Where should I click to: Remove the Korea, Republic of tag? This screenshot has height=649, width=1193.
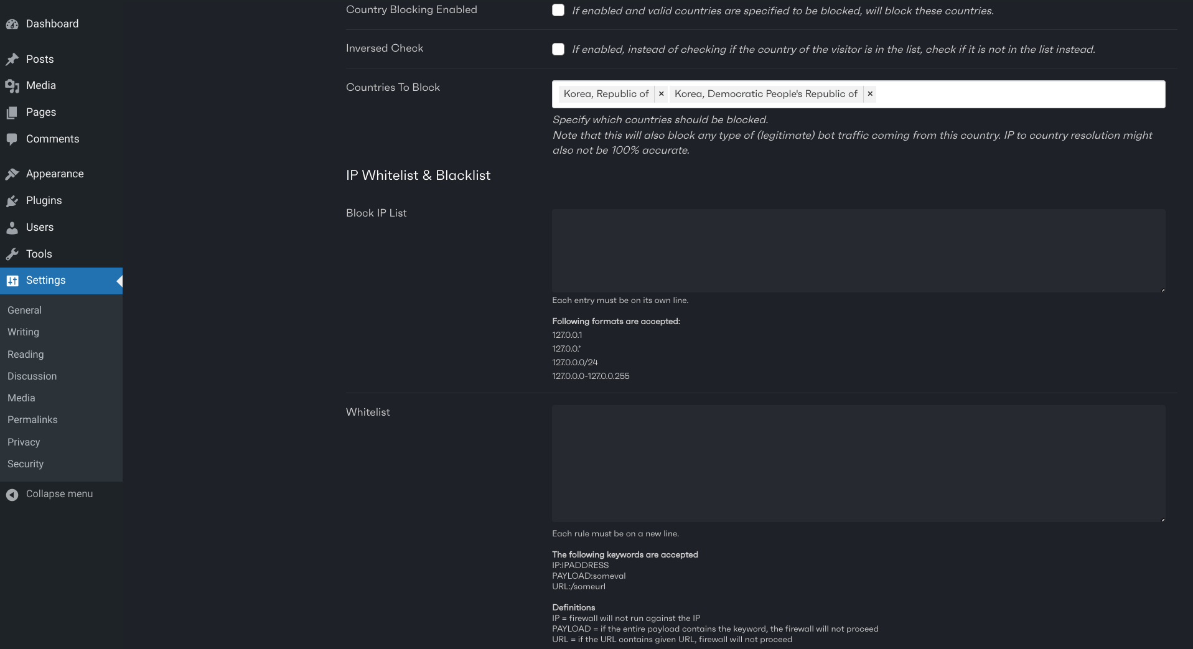click(x=661, y=93)
